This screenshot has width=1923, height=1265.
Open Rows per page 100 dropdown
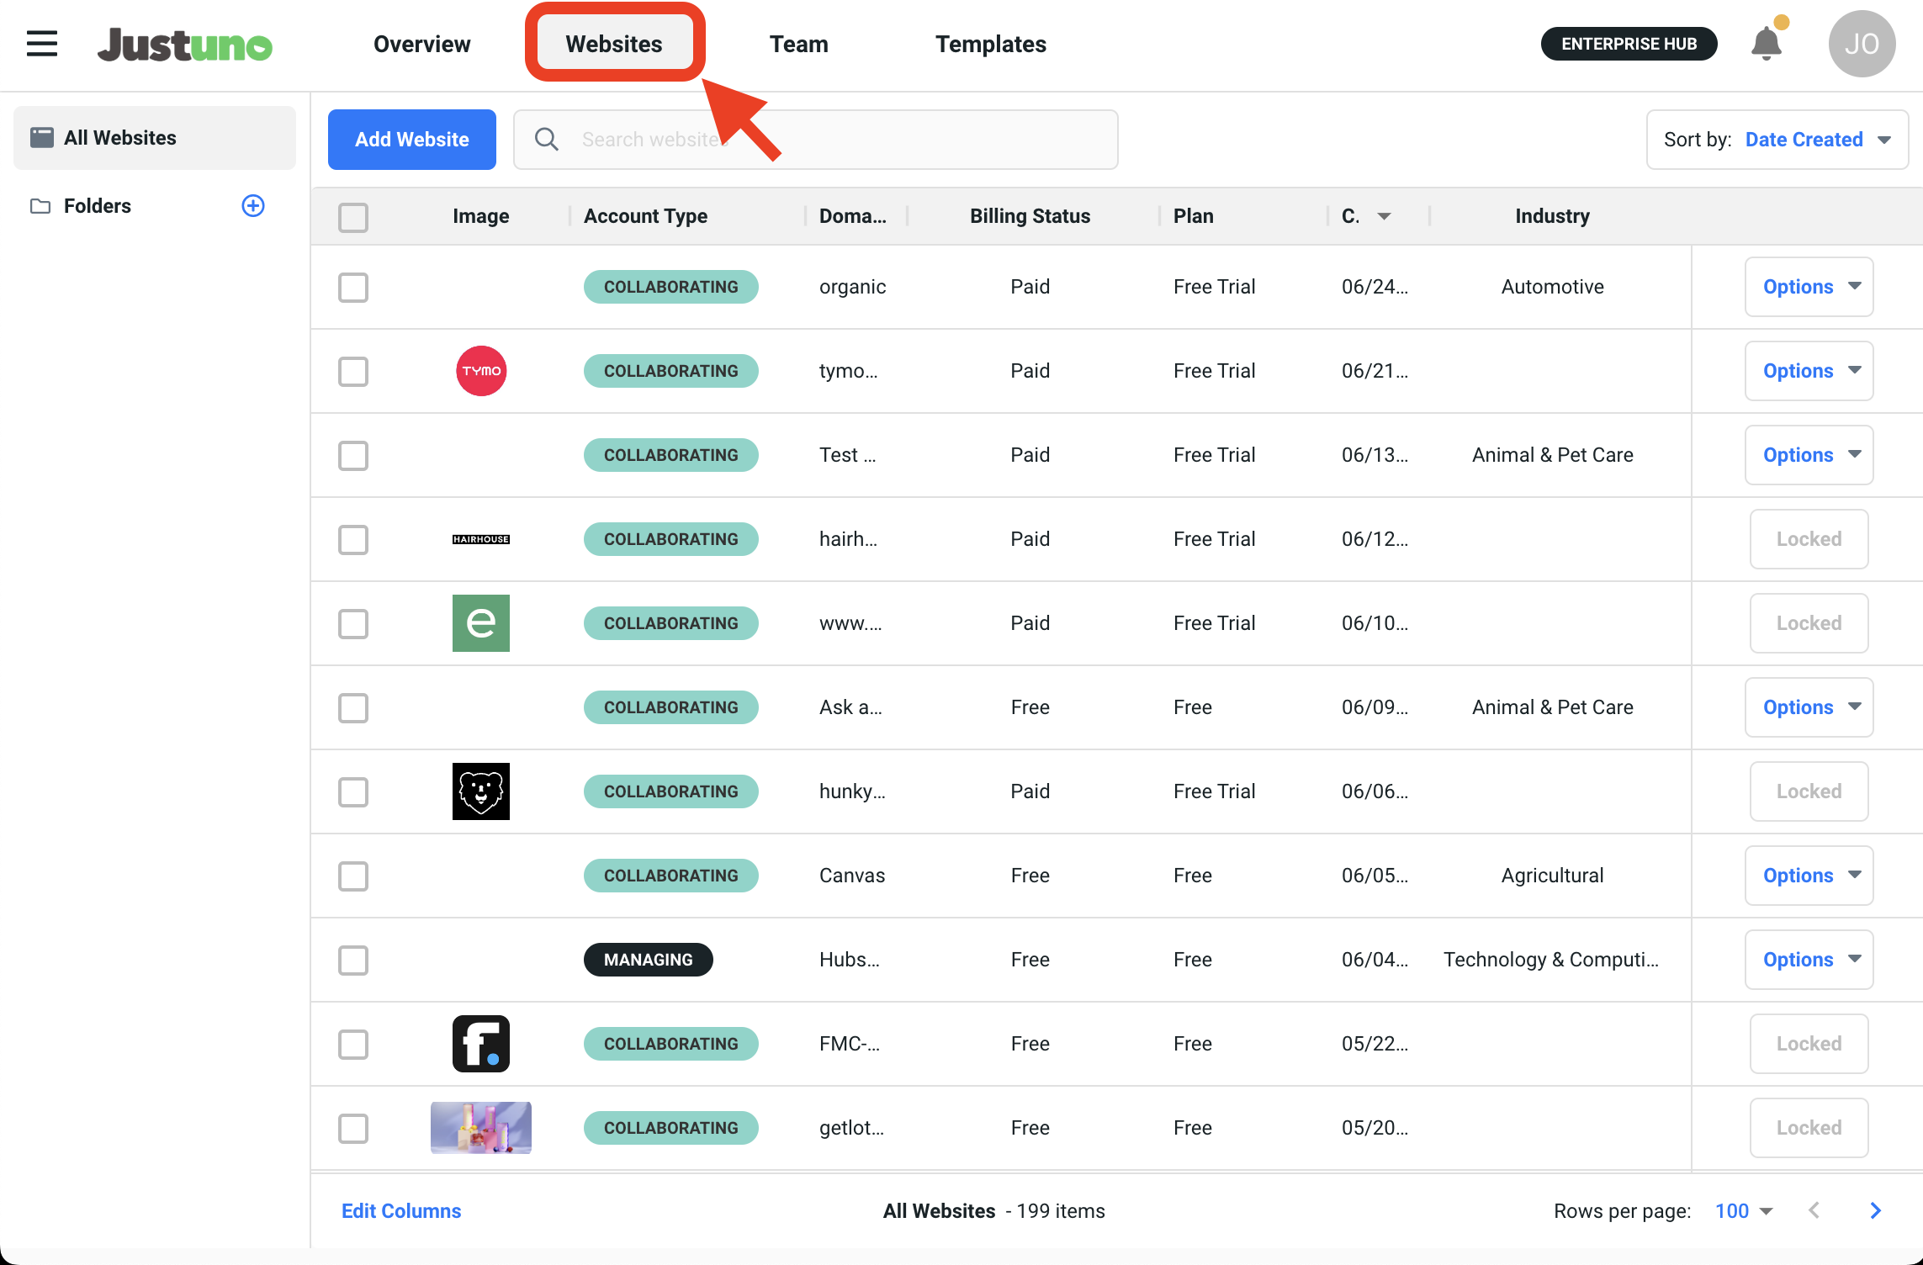click(x=1743, y=1210)
